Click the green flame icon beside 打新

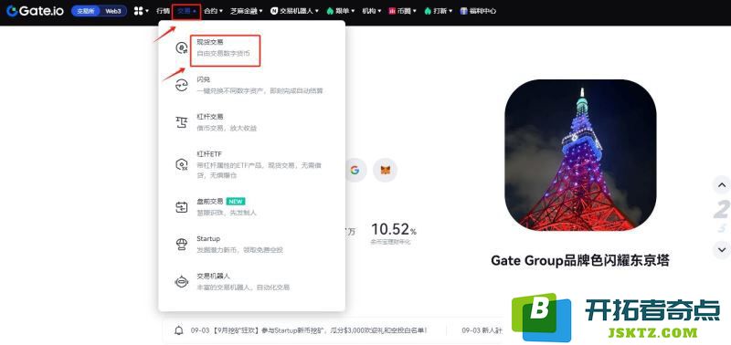(x=428, y=11)
